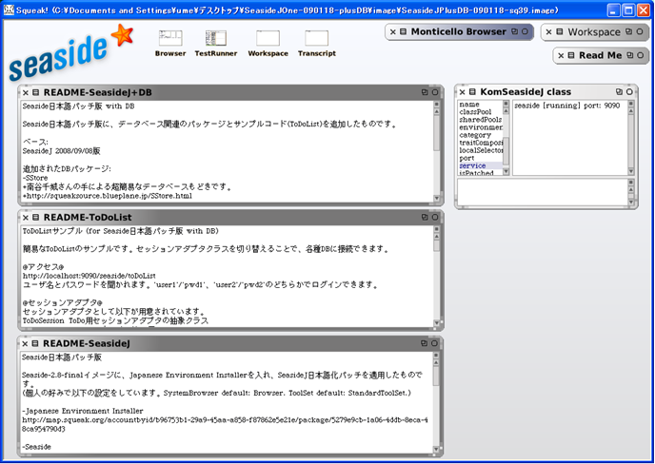Open window menu of collapsed Workspace
The image size is (655, 464).
(x=560, y=31)
